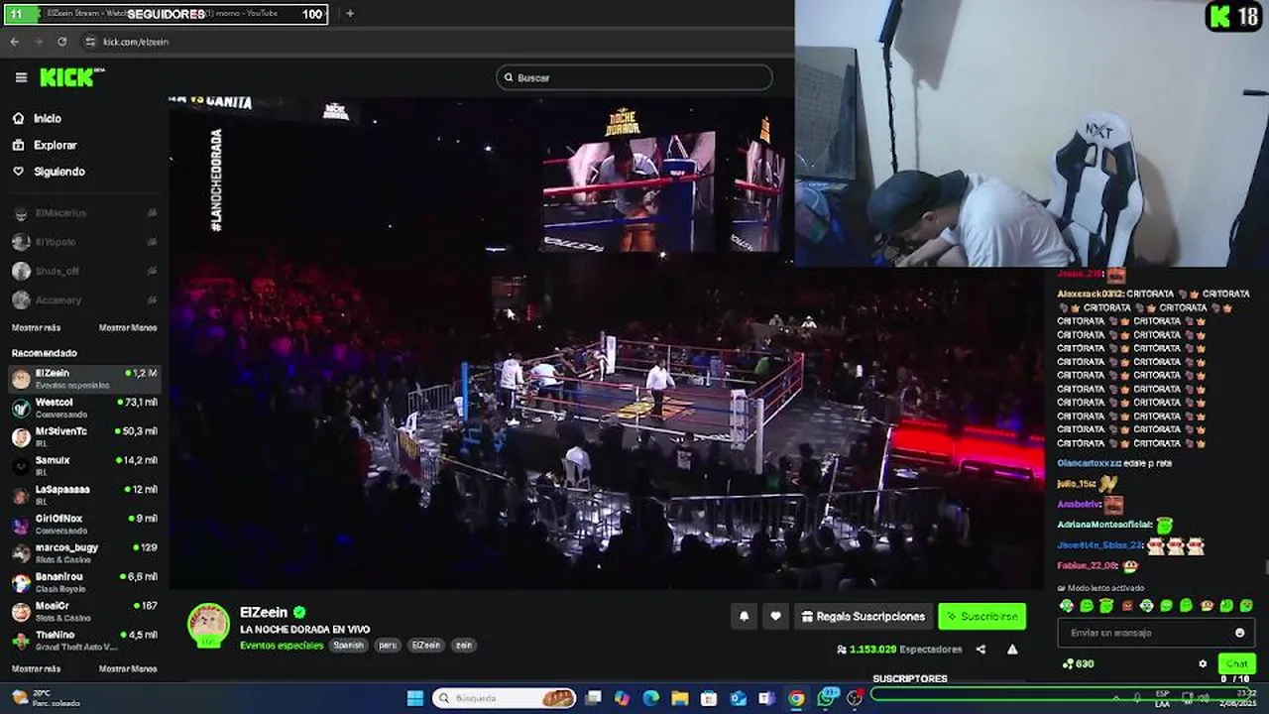
Task: Select the Spanish tag
Action: click(x=349, y=645)
